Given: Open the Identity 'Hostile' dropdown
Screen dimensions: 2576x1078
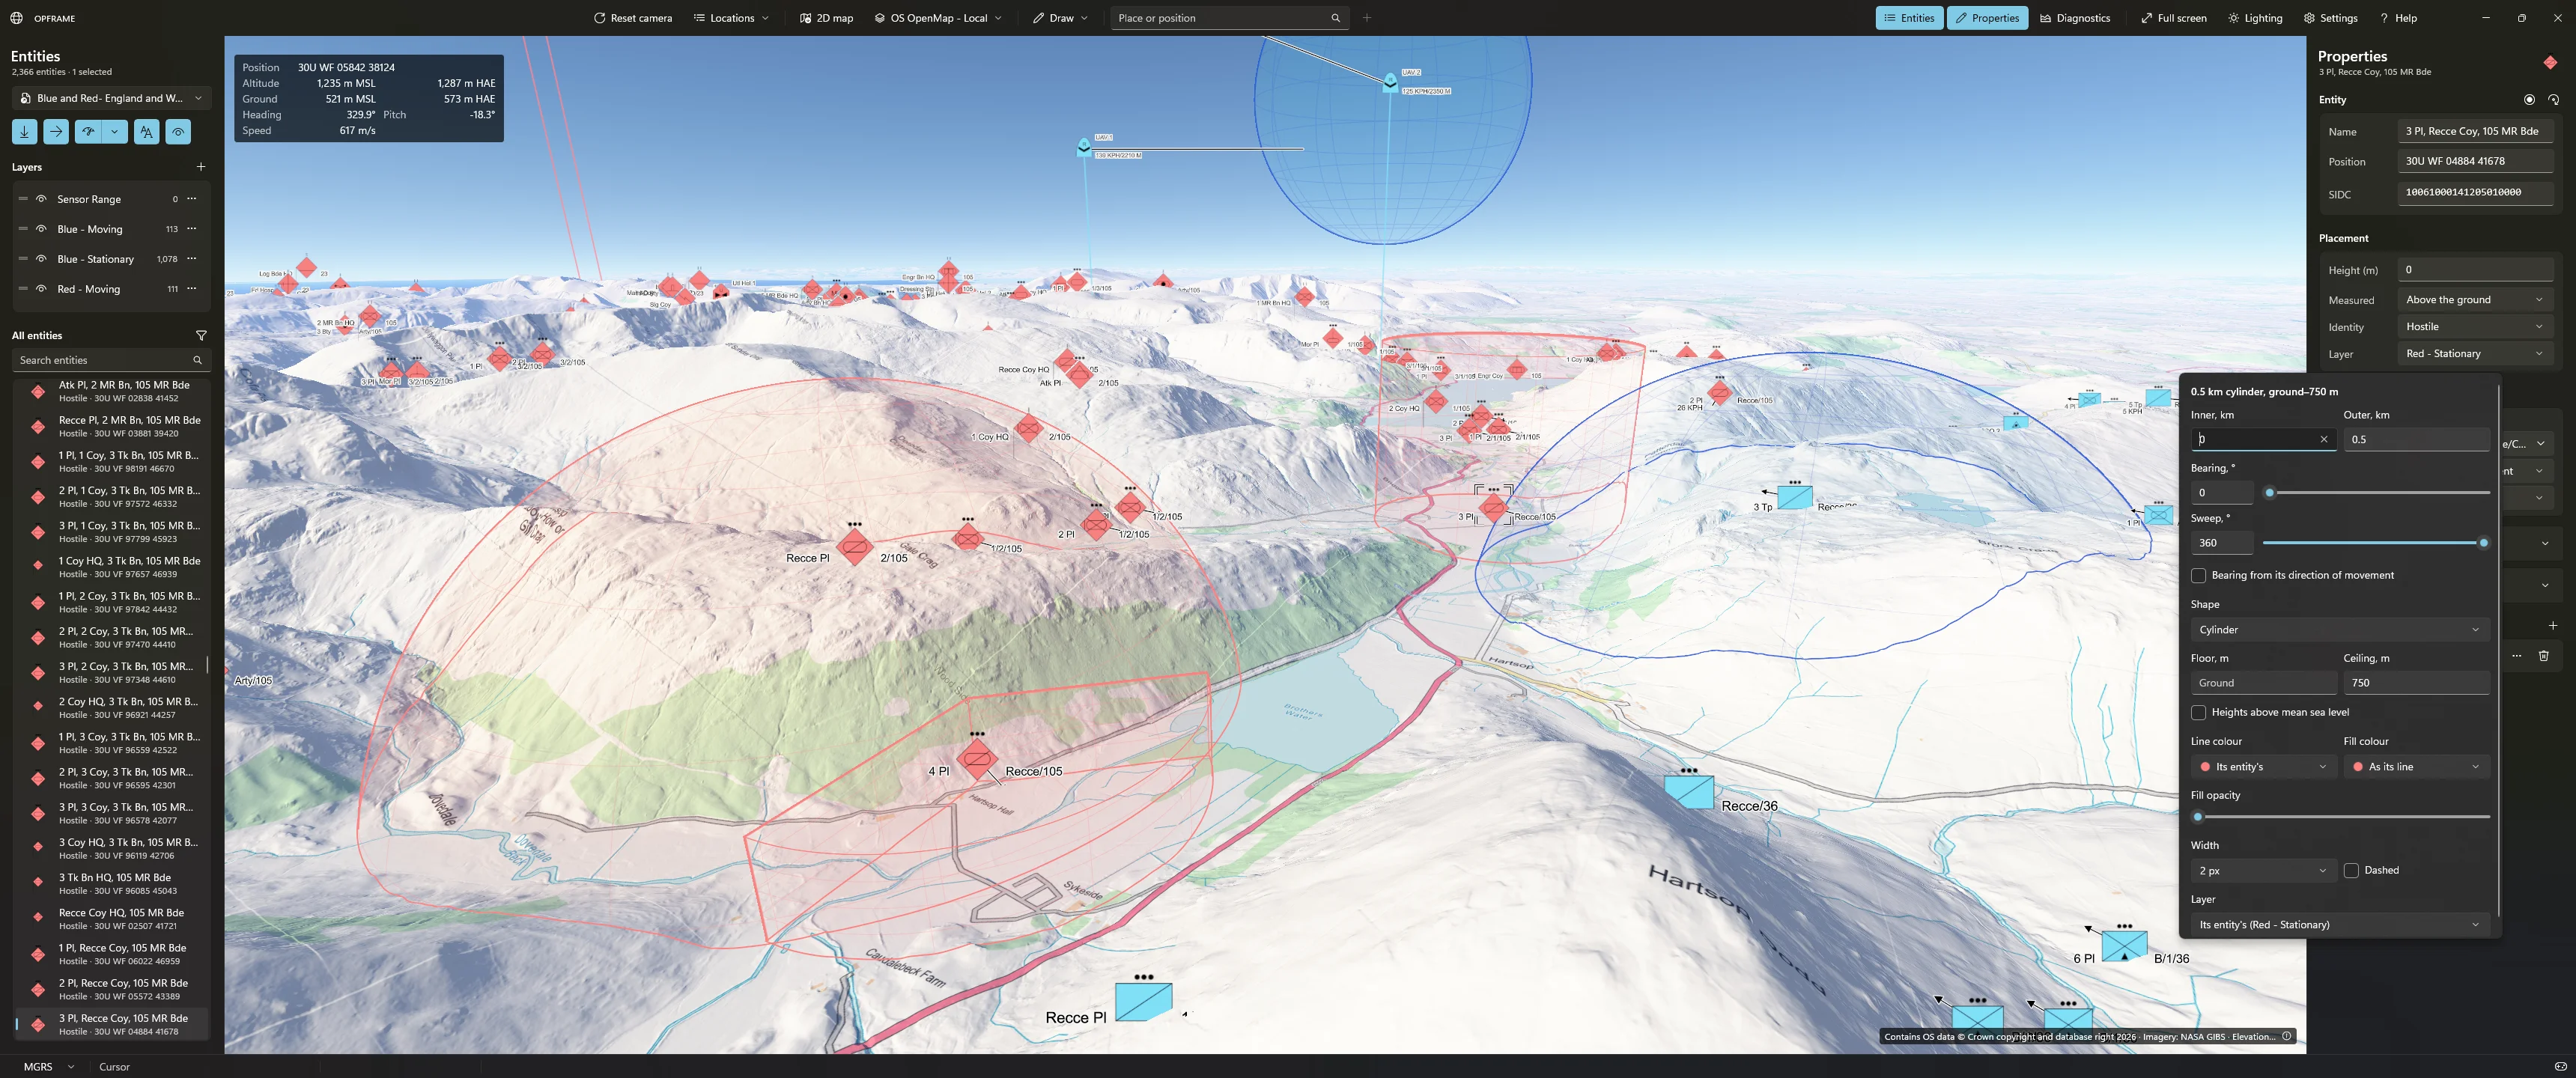Looking at the screenshot, I should [x=2475, y=326].
